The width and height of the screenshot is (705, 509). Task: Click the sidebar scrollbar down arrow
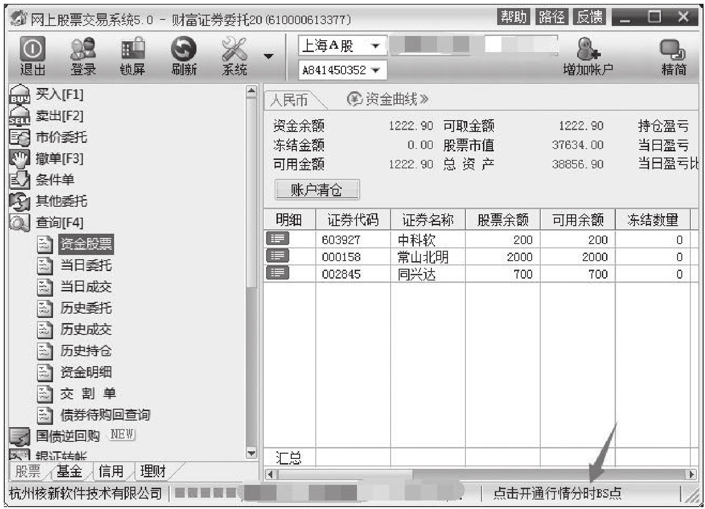pyautogui.click(x=251, y=453)
